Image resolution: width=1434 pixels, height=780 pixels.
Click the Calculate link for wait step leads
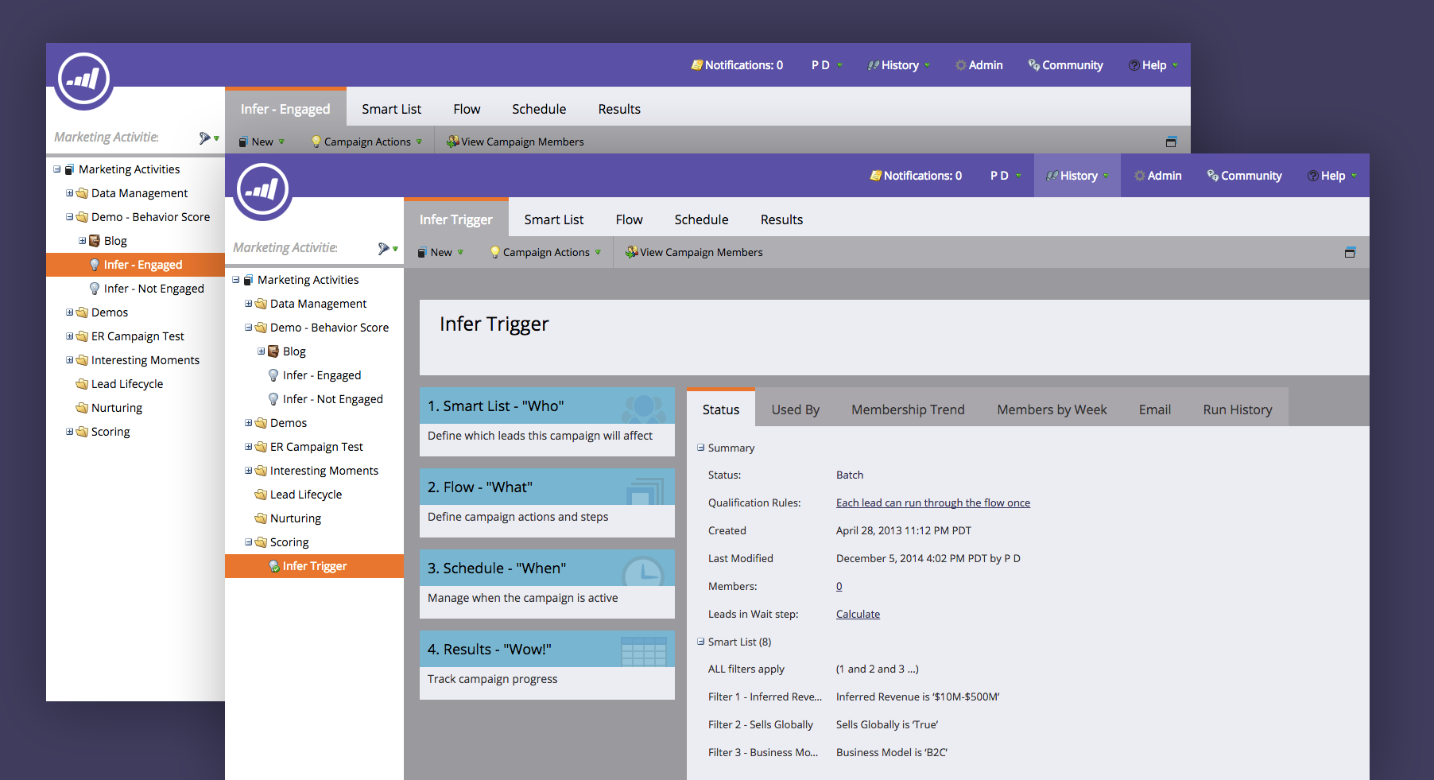pos(858,614)
